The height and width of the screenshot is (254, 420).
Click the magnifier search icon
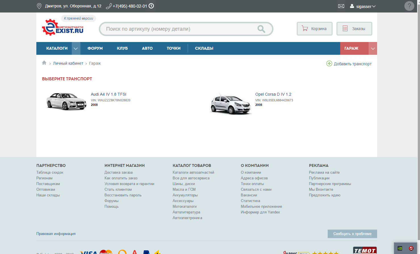tap(261, 29)
